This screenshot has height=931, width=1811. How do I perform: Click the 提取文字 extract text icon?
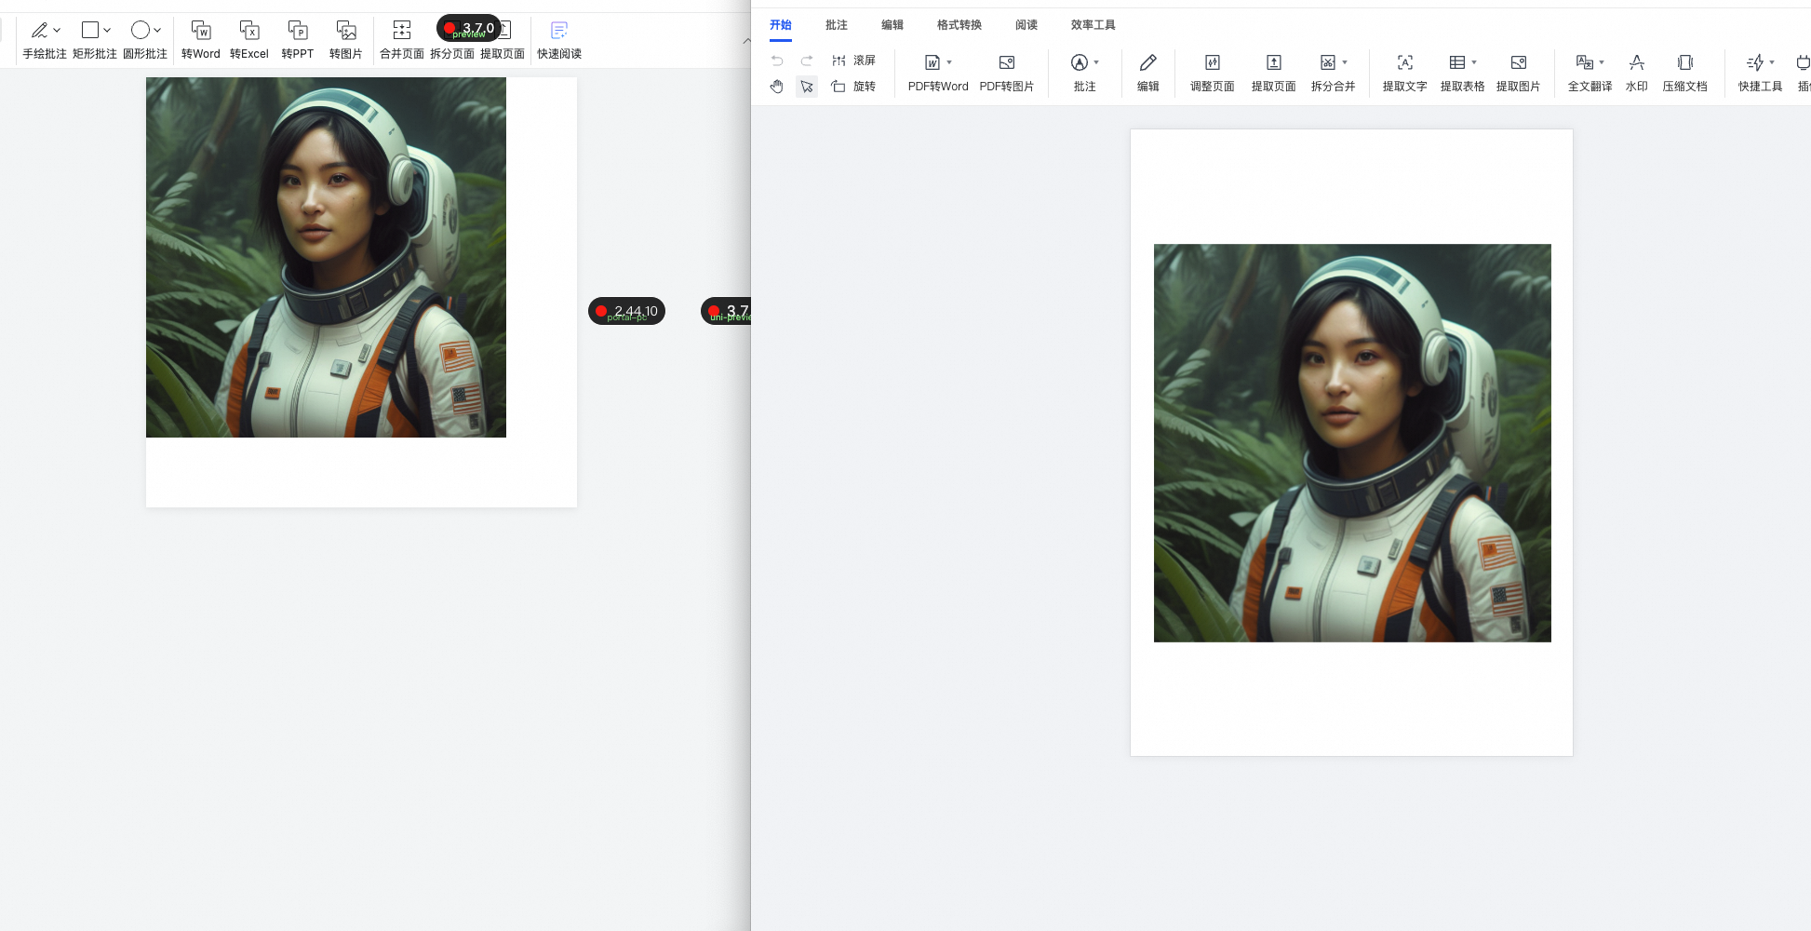click(1405, 62)
